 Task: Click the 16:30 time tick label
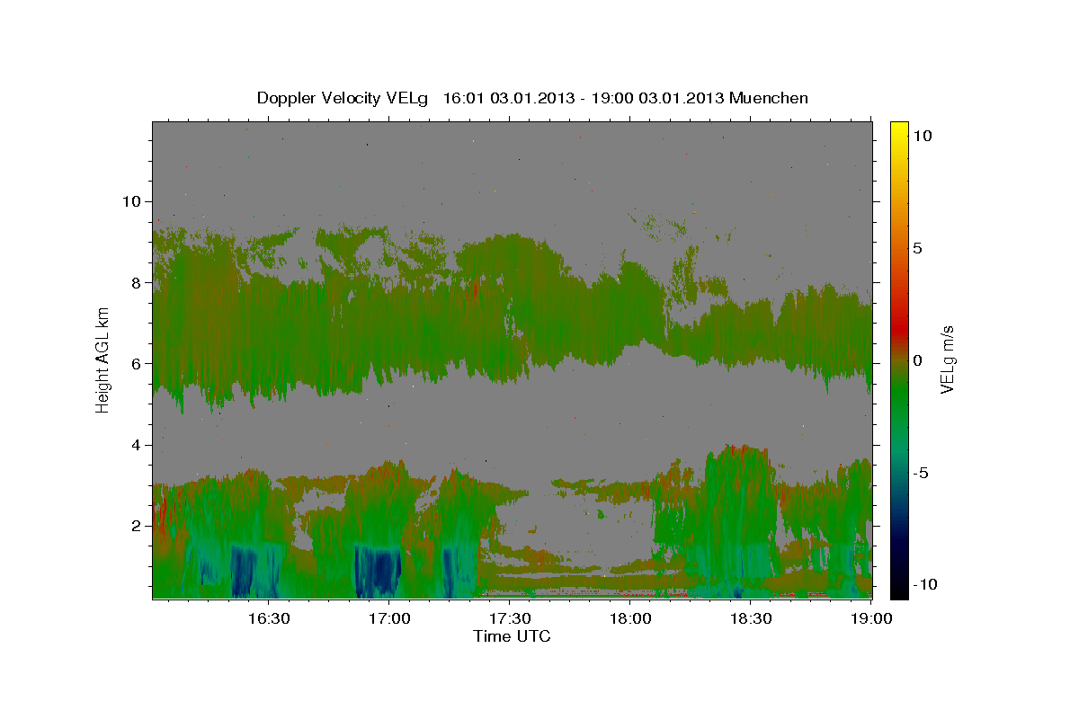coord(268,619)
